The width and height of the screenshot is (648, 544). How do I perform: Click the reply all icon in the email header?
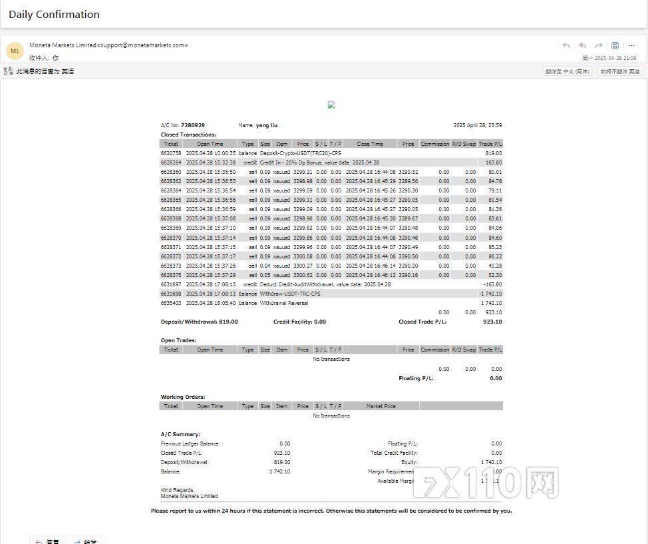click(x=583, y=45)
